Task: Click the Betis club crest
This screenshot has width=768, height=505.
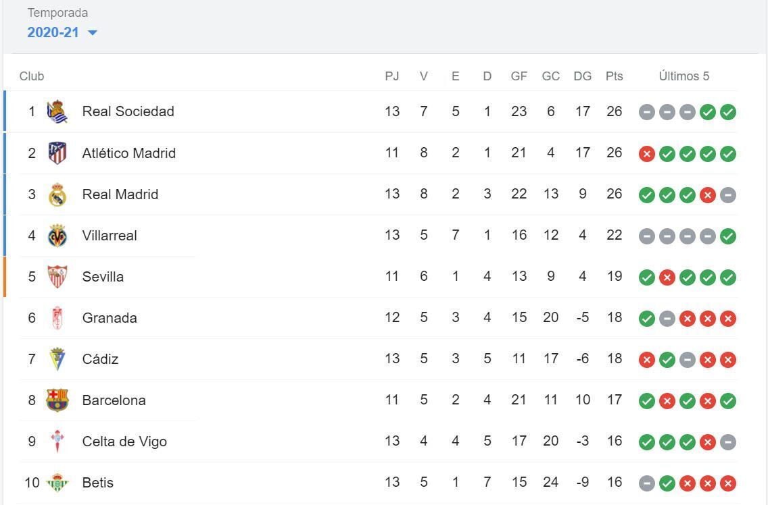Action: [57, 483]
